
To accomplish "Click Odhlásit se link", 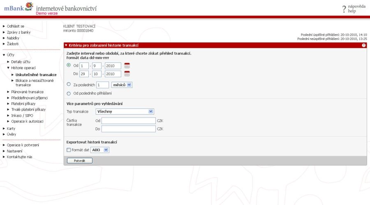I will 15,26.
